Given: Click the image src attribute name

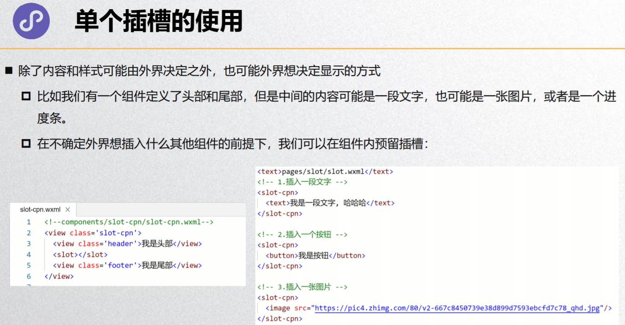Looking at the screenshot, I should coord(300,308).
